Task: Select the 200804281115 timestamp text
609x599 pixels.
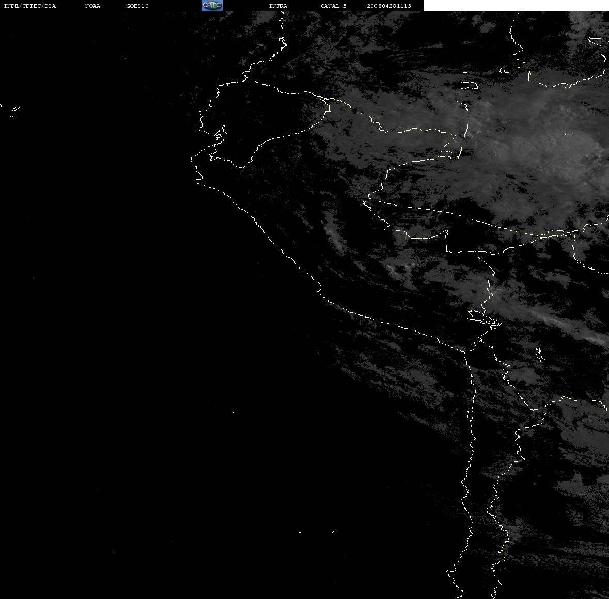Action: tap(389, 6)
